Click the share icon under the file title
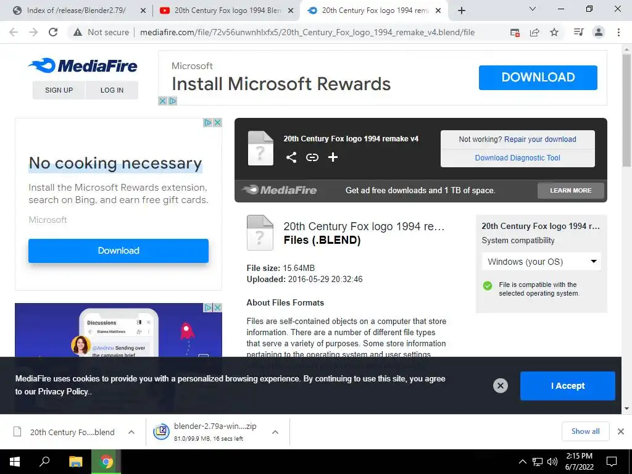 pos(291,157)
